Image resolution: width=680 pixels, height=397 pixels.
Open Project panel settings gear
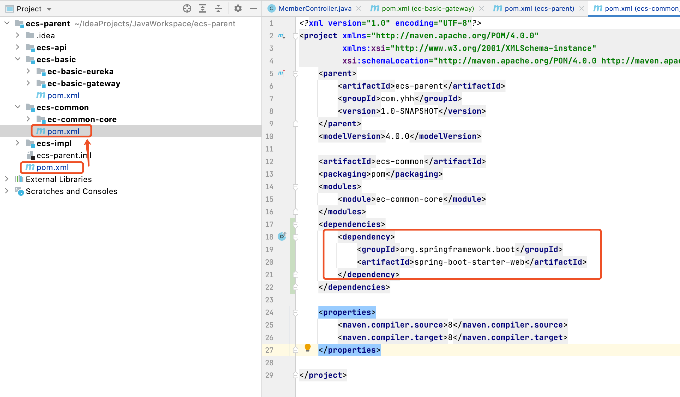pos(238,8)
